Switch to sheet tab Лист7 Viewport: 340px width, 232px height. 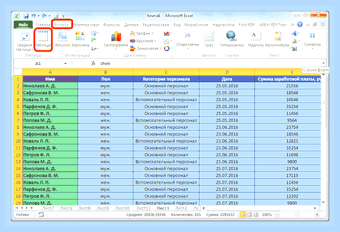click(48, 208)
